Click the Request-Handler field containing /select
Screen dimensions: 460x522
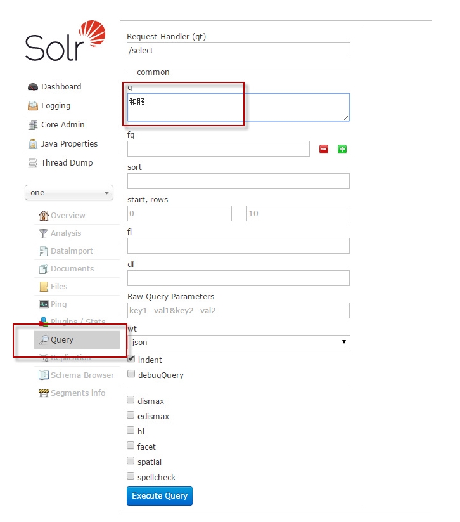pos(238,51)
